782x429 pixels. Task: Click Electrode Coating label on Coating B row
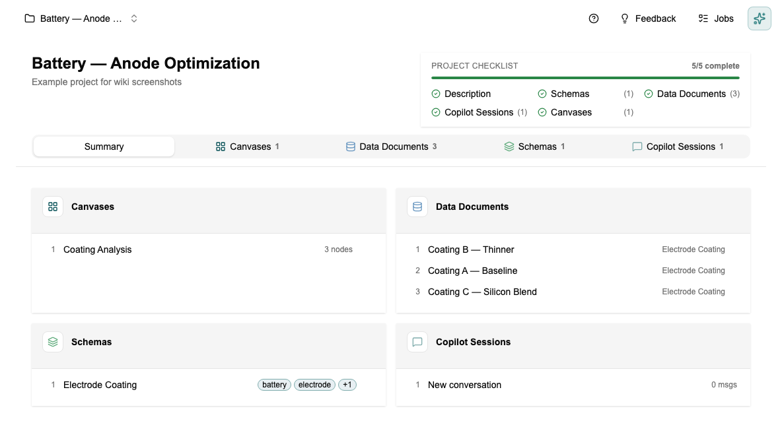coord(693,249)
